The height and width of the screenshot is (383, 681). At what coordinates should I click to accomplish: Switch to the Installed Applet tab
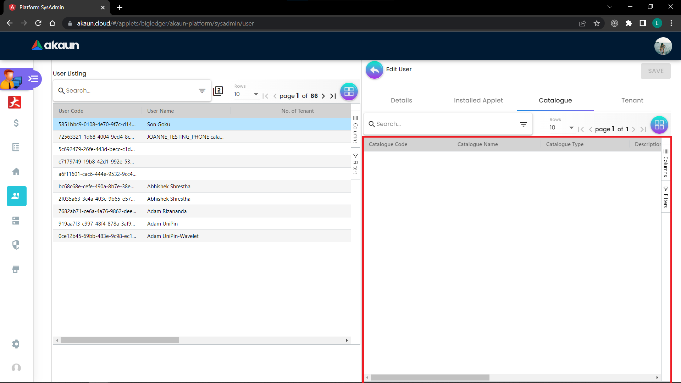click(478, 100)
